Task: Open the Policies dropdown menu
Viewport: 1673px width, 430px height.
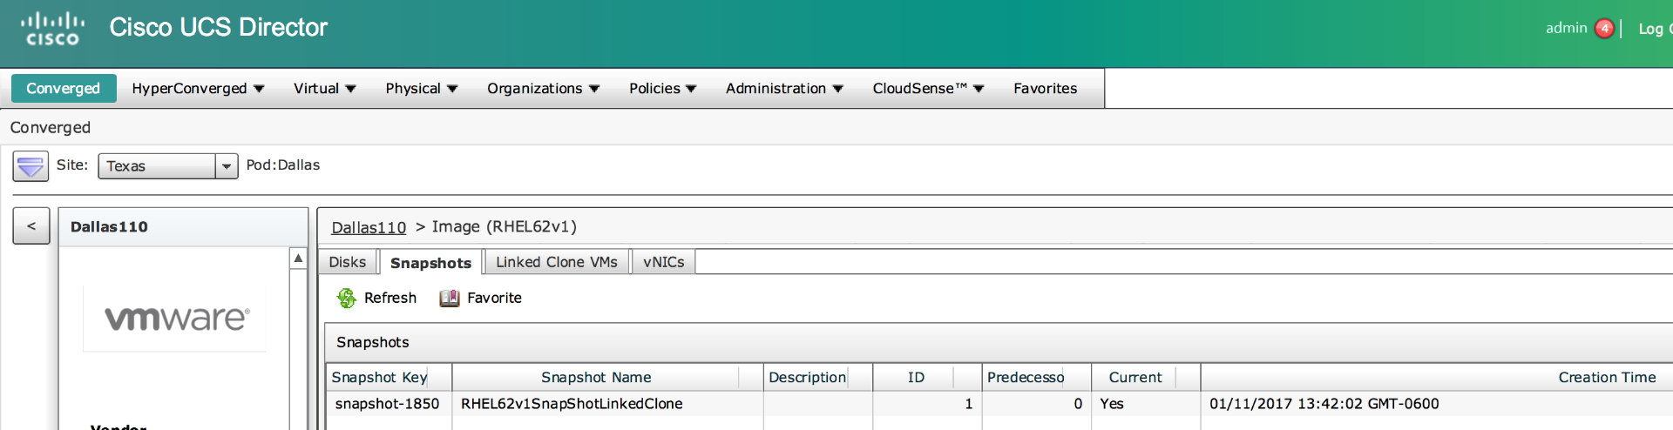Action: coord(662,89)
